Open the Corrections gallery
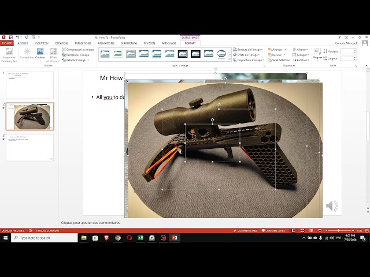This screenshot has width=370, height=277. (x=27, y=55)
